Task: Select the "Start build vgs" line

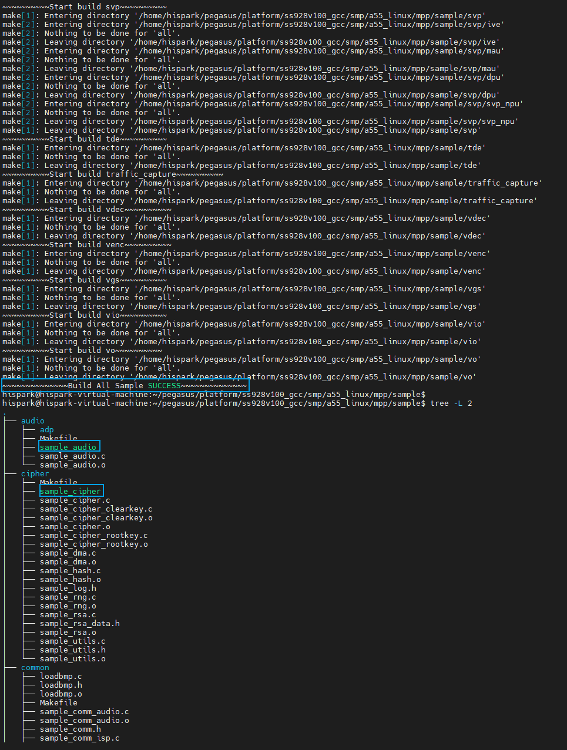Action: 85,280
